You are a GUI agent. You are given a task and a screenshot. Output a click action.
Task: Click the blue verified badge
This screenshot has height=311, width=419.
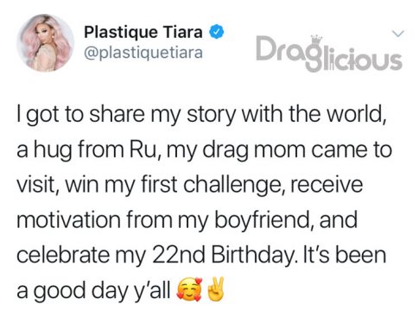[x=217, y=32]
